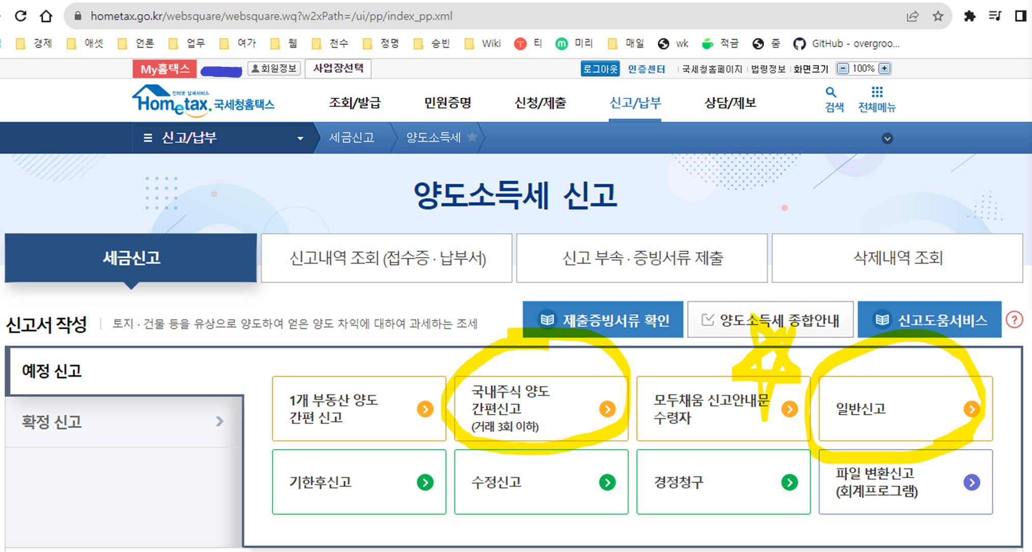Viewport: 1032px width, 552px height.
Task: Bookmark this page with the star icon
Action: tap(938, 16)
